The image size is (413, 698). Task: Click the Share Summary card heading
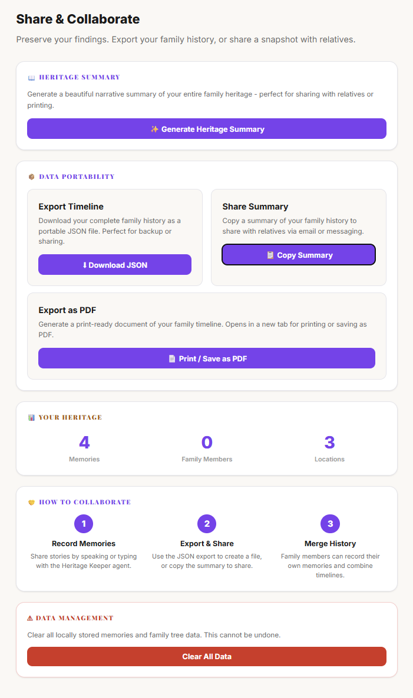[x=255, y=207]
